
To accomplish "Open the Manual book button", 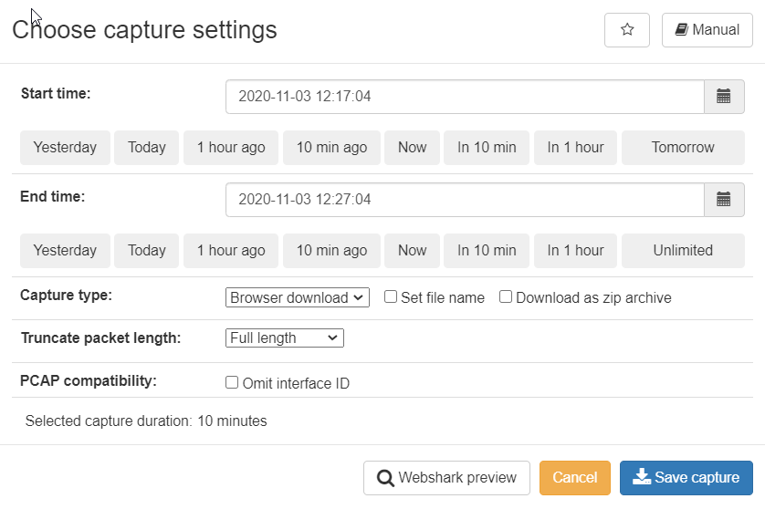I will tap(707, 30).
